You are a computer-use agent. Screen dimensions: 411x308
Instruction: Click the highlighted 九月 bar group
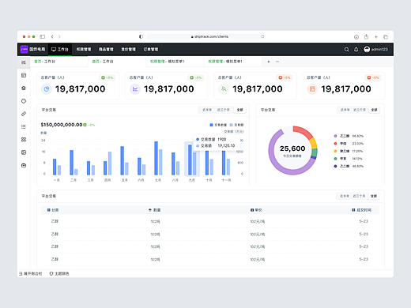pos(192,159)
